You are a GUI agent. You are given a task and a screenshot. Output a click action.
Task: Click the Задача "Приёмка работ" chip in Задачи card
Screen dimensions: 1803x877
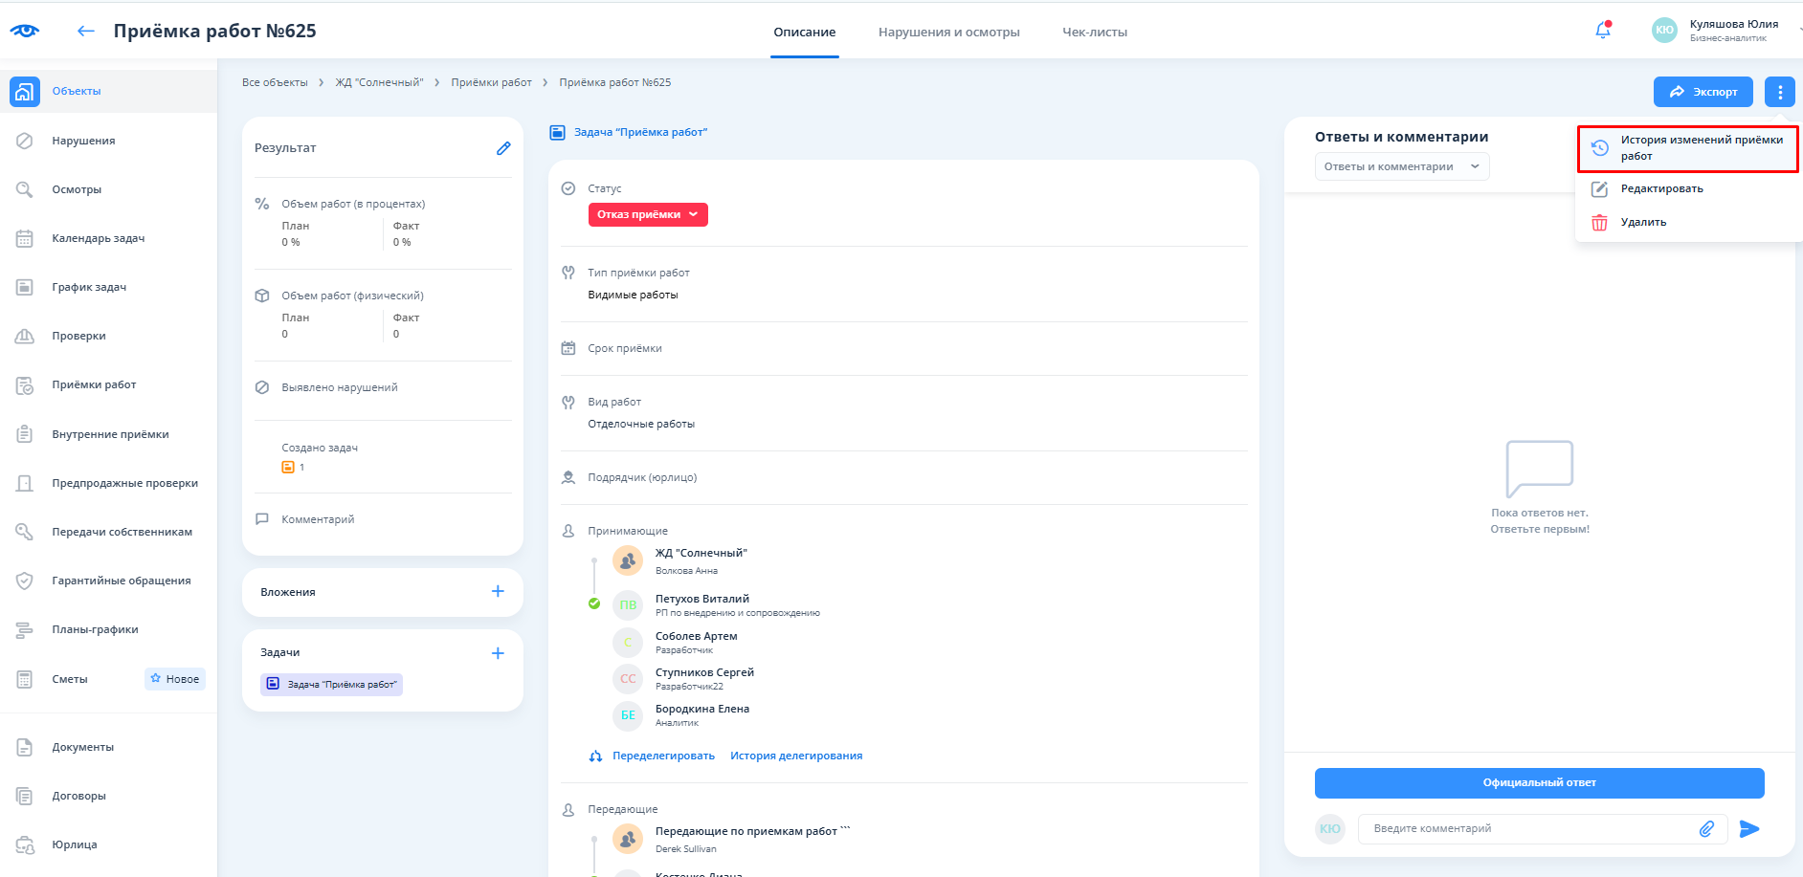click(331, 684)
